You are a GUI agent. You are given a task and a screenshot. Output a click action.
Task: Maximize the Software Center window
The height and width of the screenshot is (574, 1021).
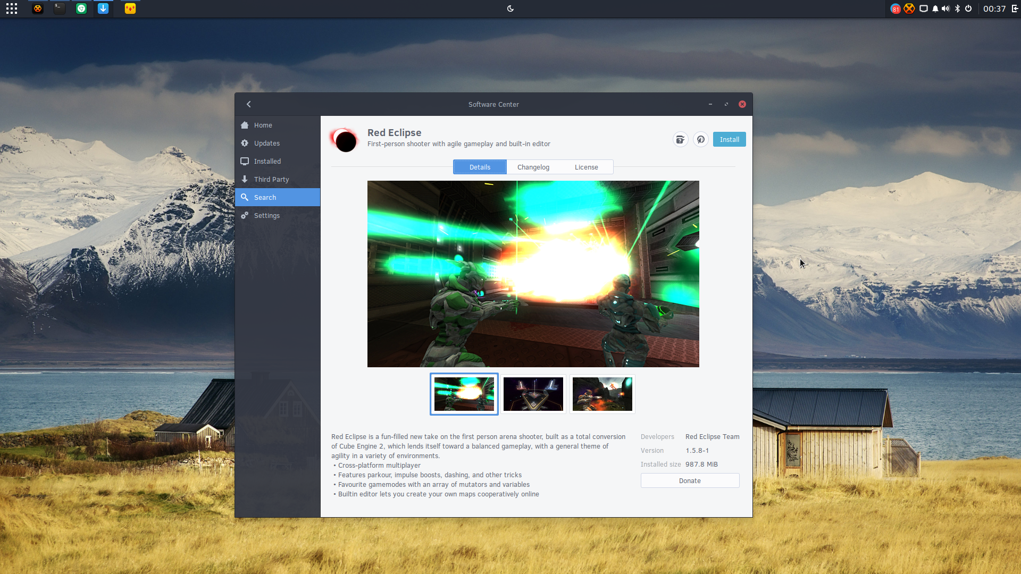coord(726,104)
